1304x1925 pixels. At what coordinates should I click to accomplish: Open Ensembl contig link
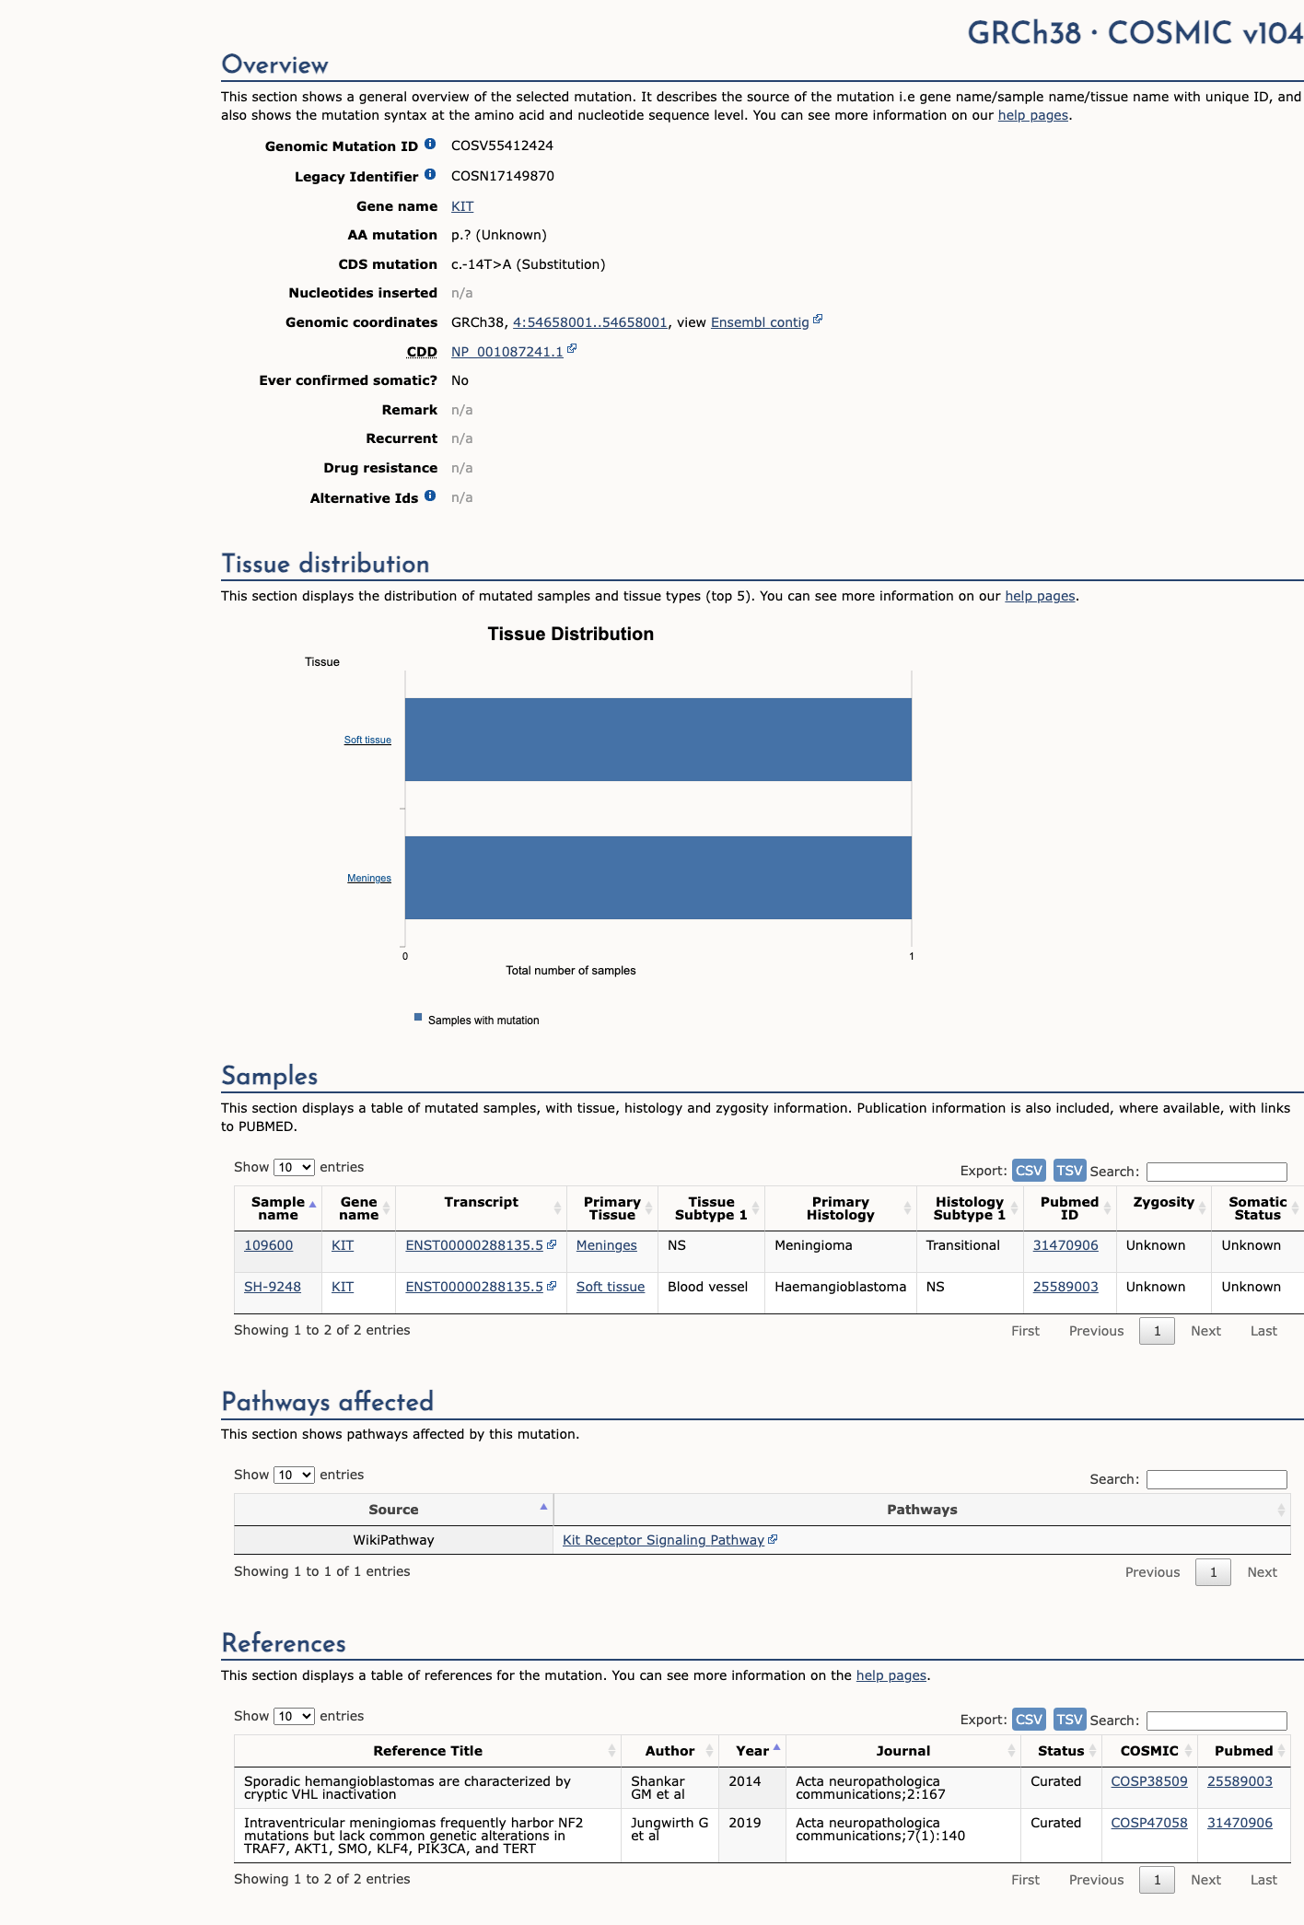pyautogui.click(x=760, y=322)
